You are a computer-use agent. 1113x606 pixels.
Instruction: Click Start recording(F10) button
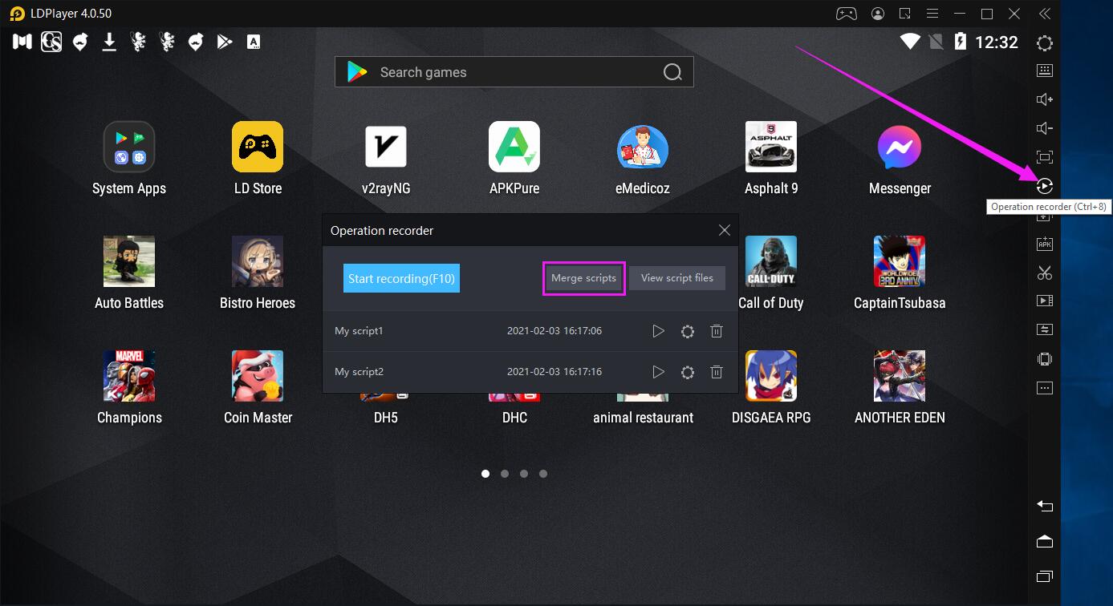click(401, 278)
